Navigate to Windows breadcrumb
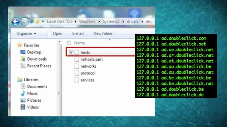227x127 pixels. [87, 21]
